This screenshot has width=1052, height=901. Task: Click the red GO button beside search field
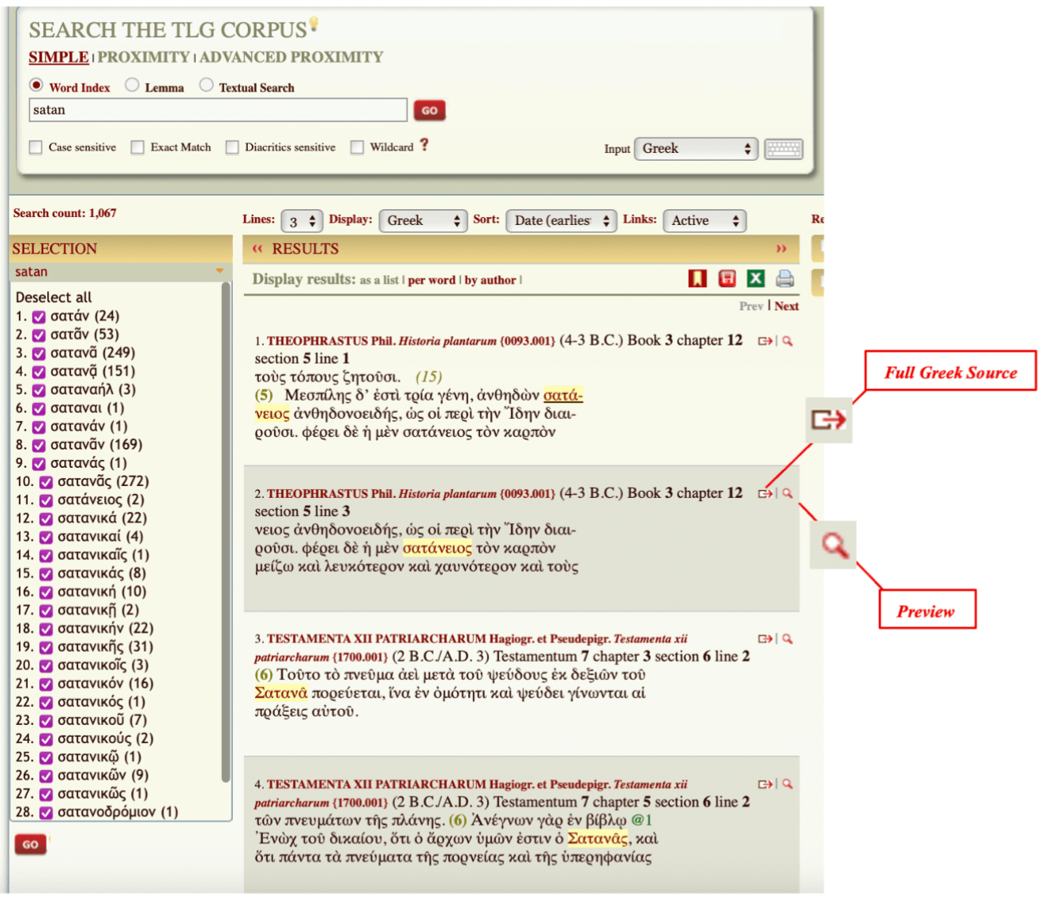click(x=429, y=110)
